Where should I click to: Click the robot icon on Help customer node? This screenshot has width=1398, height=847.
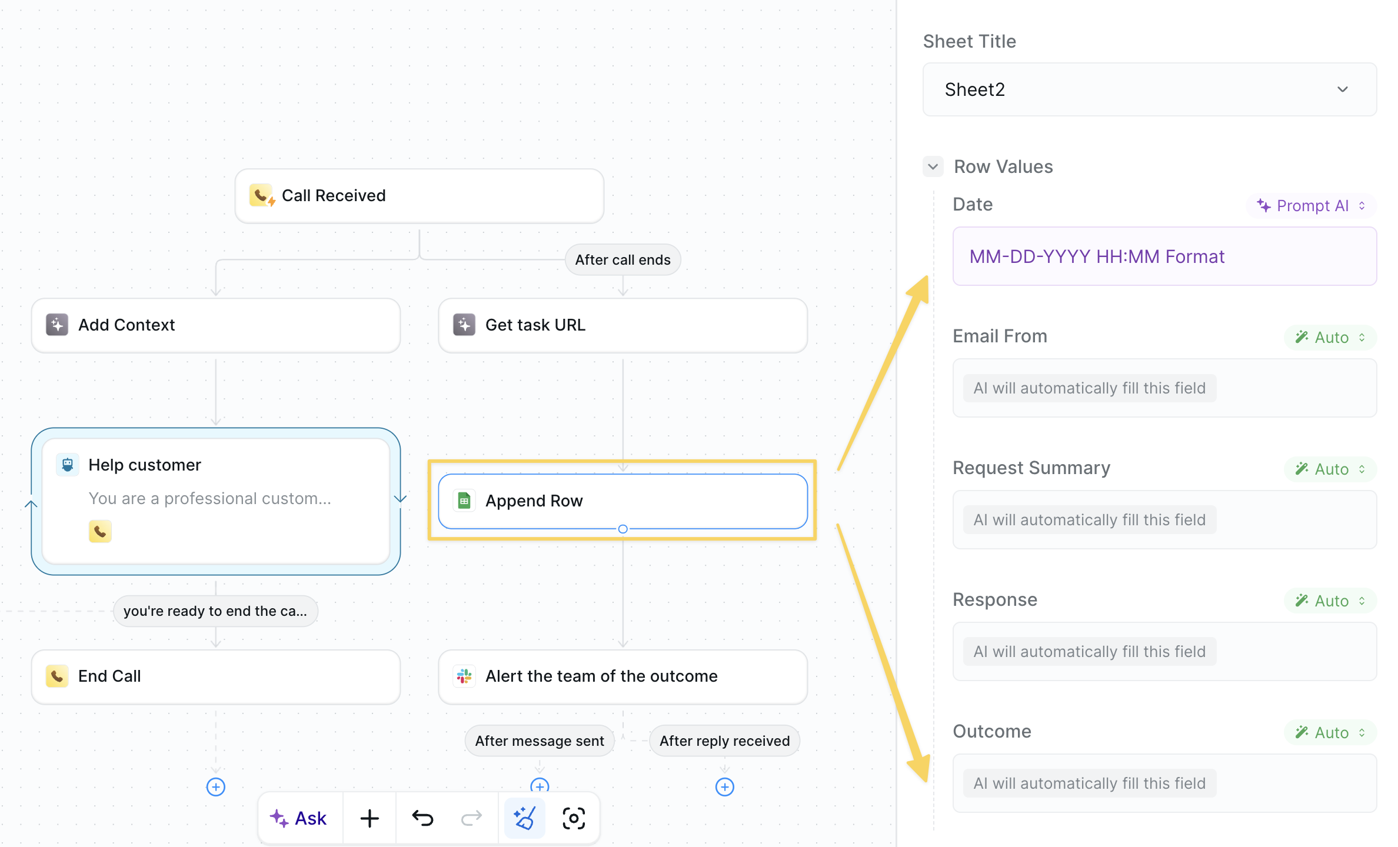point(68,465)
